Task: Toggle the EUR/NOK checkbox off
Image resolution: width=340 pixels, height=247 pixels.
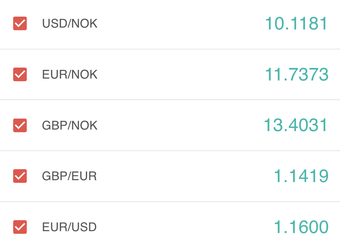Action: tap(20, 75)
